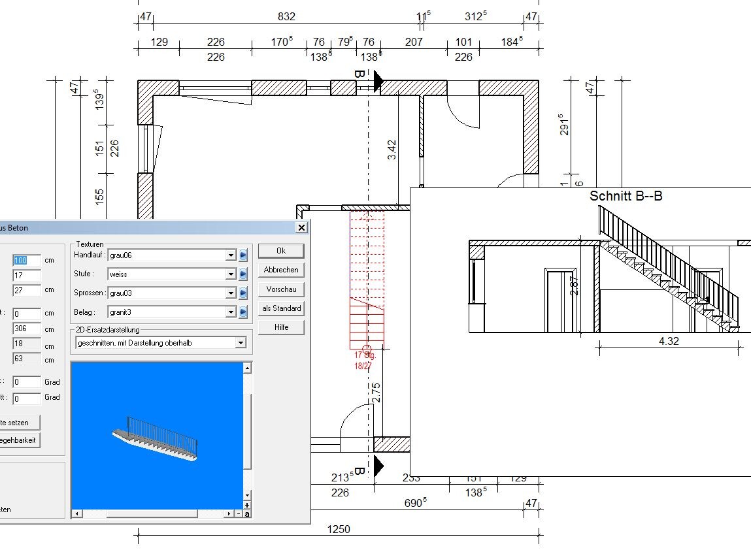This screenshot has width=751, height=550.
Task: Zoom out preview with minus button
Action: coord(239,514)
